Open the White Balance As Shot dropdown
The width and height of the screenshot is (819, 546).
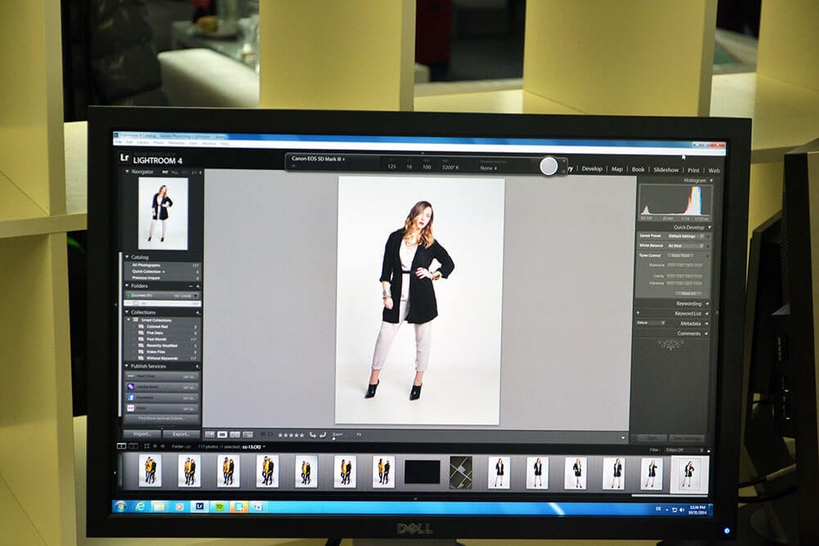click(x=683, y=246)
